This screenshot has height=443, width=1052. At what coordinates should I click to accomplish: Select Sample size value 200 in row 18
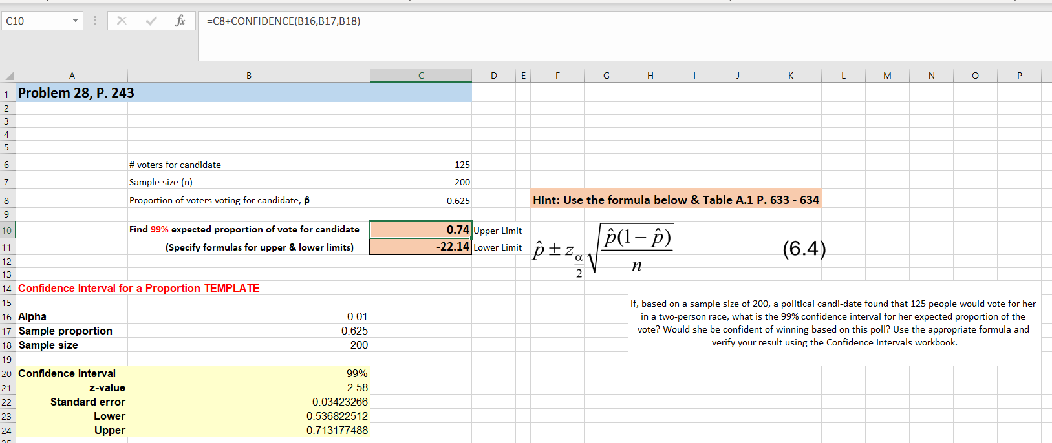click(x=249, y=345)
